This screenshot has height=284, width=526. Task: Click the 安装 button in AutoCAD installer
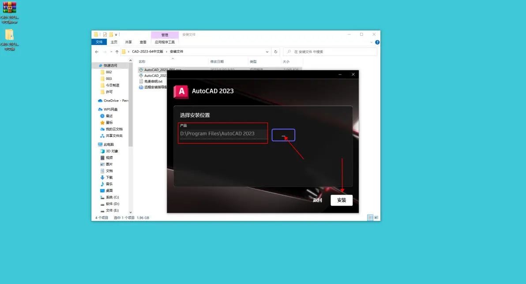click(342, 200)
